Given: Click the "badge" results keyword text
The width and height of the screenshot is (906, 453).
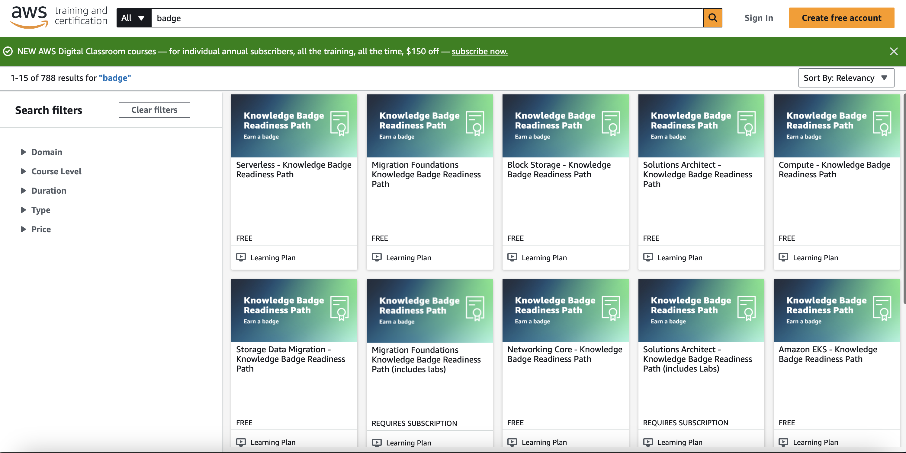Looking at the screenshot, I should (115, 78).
